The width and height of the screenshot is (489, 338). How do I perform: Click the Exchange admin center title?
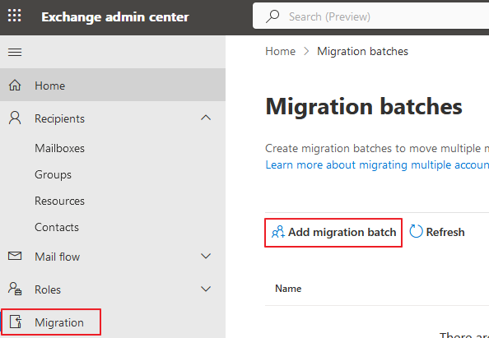pos(115,16)
